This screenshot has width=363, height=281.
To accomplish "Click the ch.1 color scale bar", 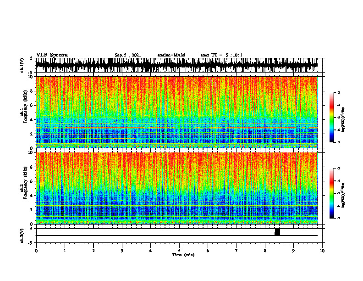I will 331,118.
